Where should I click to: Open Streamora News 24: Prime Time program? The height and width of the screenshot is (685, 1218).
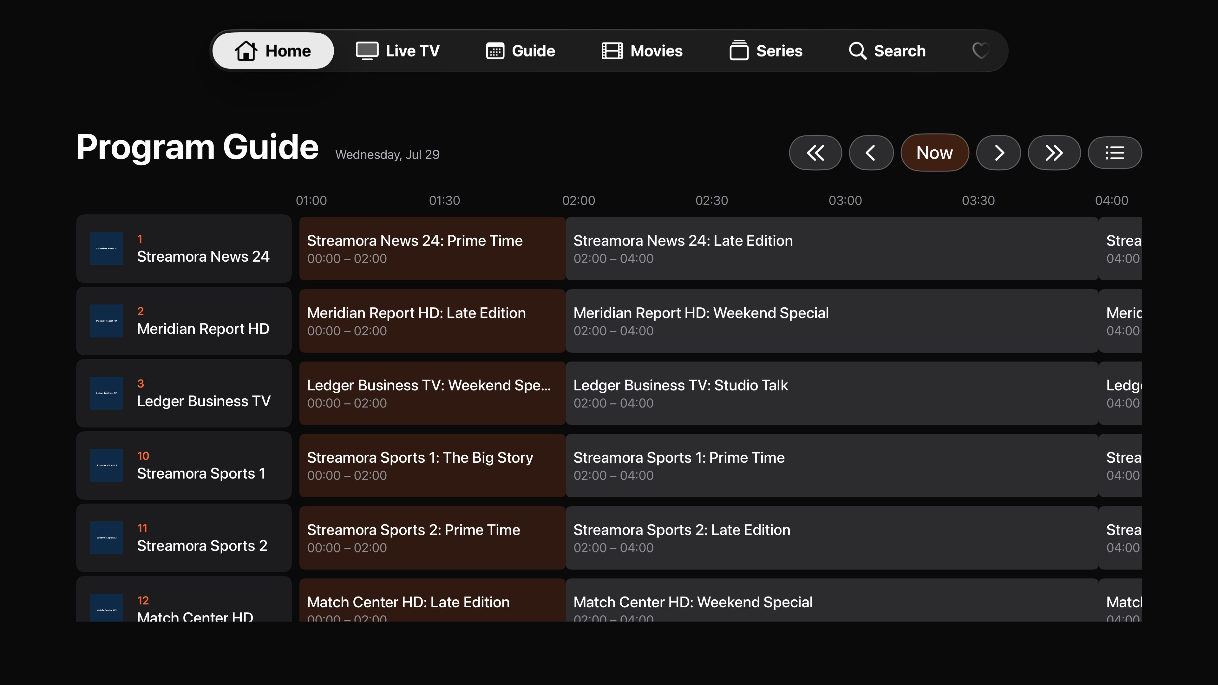[432, 249]
